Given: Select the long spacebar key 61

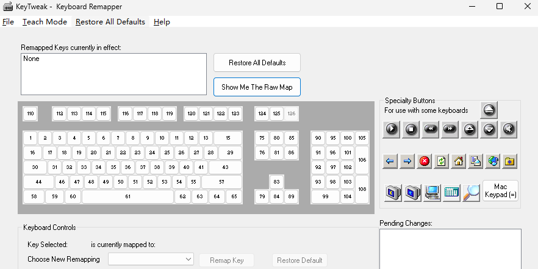Looking at the screenshot, I should [x=127, y=197].
